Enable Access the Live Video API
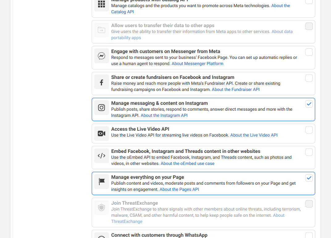This screenshot has width=331, height=238. tap(309, 130)
